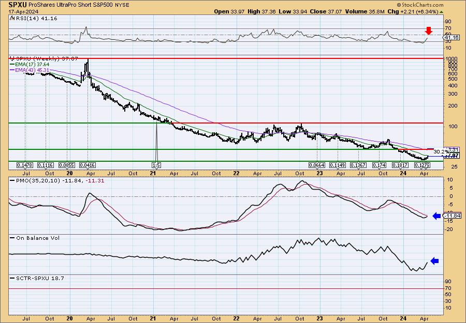Select the Open 33.97 value
The image size is (466, 323).
point(230,11)
